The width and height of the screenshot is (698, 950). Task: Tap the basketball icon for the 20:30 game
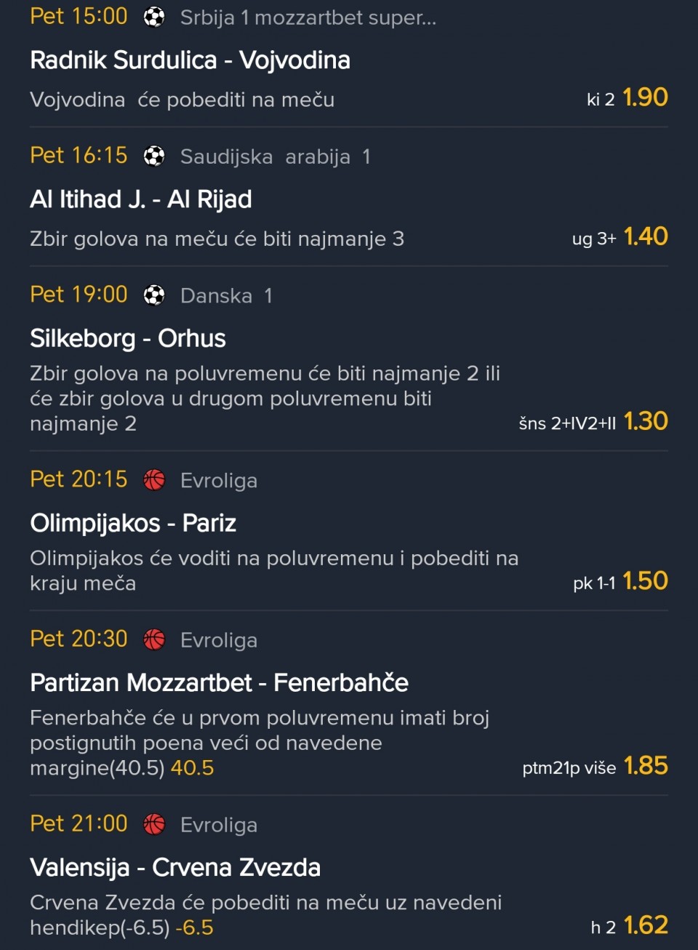coord(154,639)
